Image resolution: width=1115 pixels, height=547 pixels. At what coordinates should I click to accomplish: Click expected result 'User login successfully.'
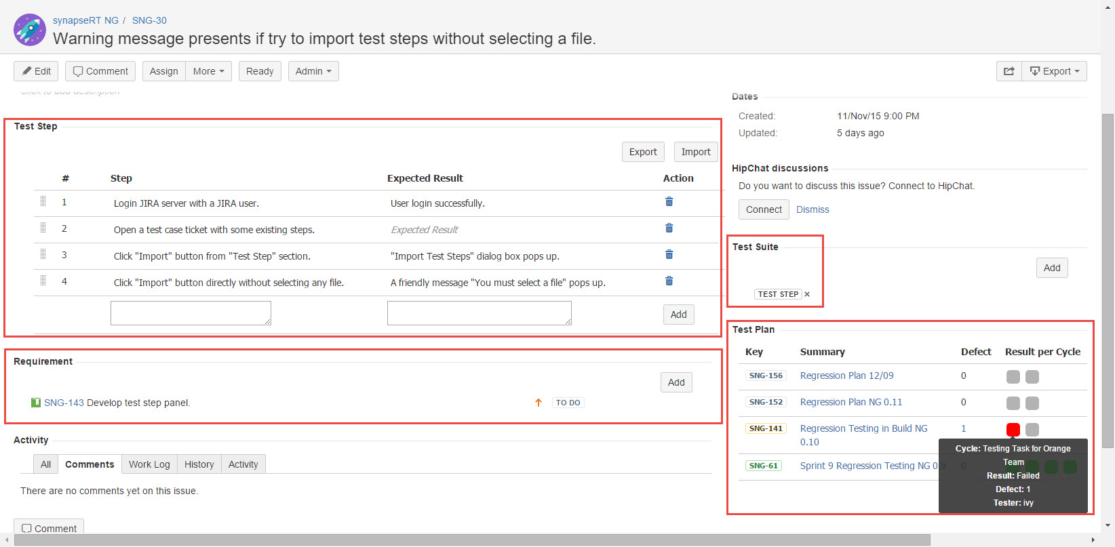point(437,203)
